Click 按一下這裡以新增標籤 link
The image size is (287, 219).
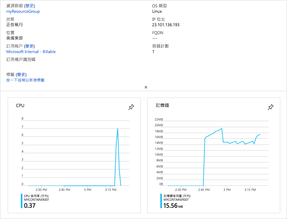(26, 80)
